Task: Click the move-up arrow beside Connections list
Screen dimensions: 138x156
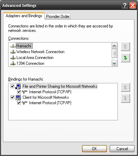Action: click(125, 47)
